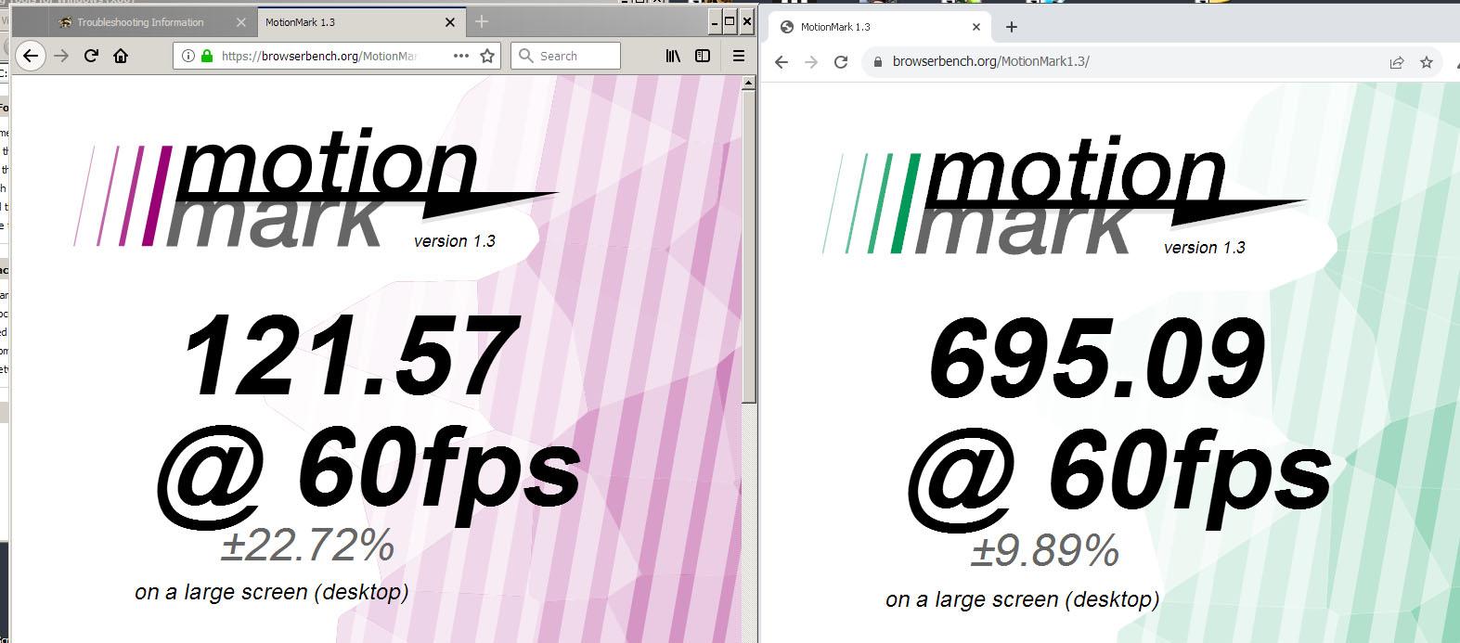Maximize the Firefox window

pos(730,21)
